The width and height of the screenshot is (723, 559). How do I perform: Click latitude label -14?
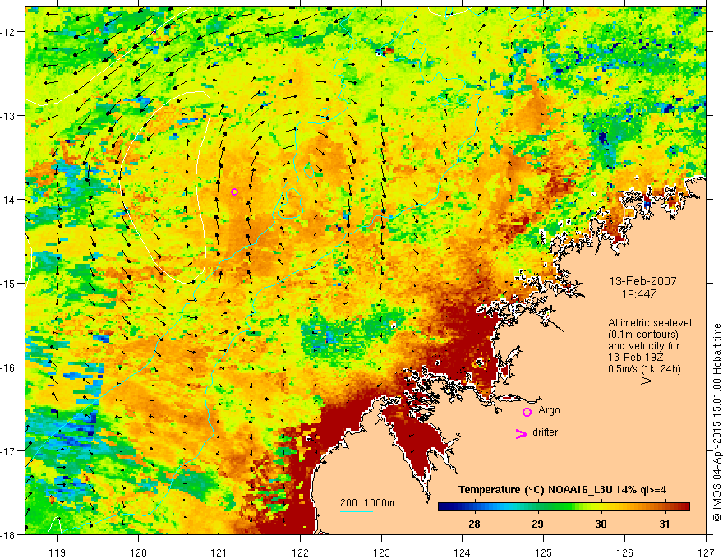(x=9, y=200)
